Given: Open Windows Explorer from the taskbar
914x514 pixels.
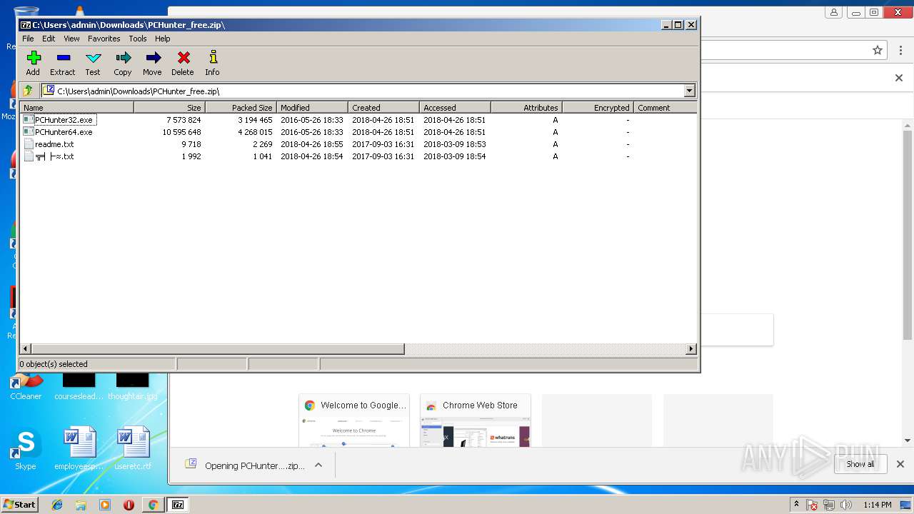Looking at the screenshot, I should point(81,505).
